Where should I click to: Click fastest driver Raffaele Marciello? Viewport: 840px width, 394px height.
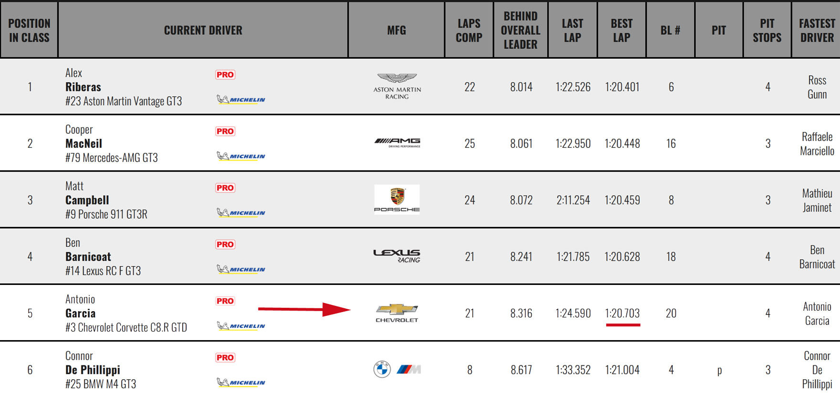[817, 144]
